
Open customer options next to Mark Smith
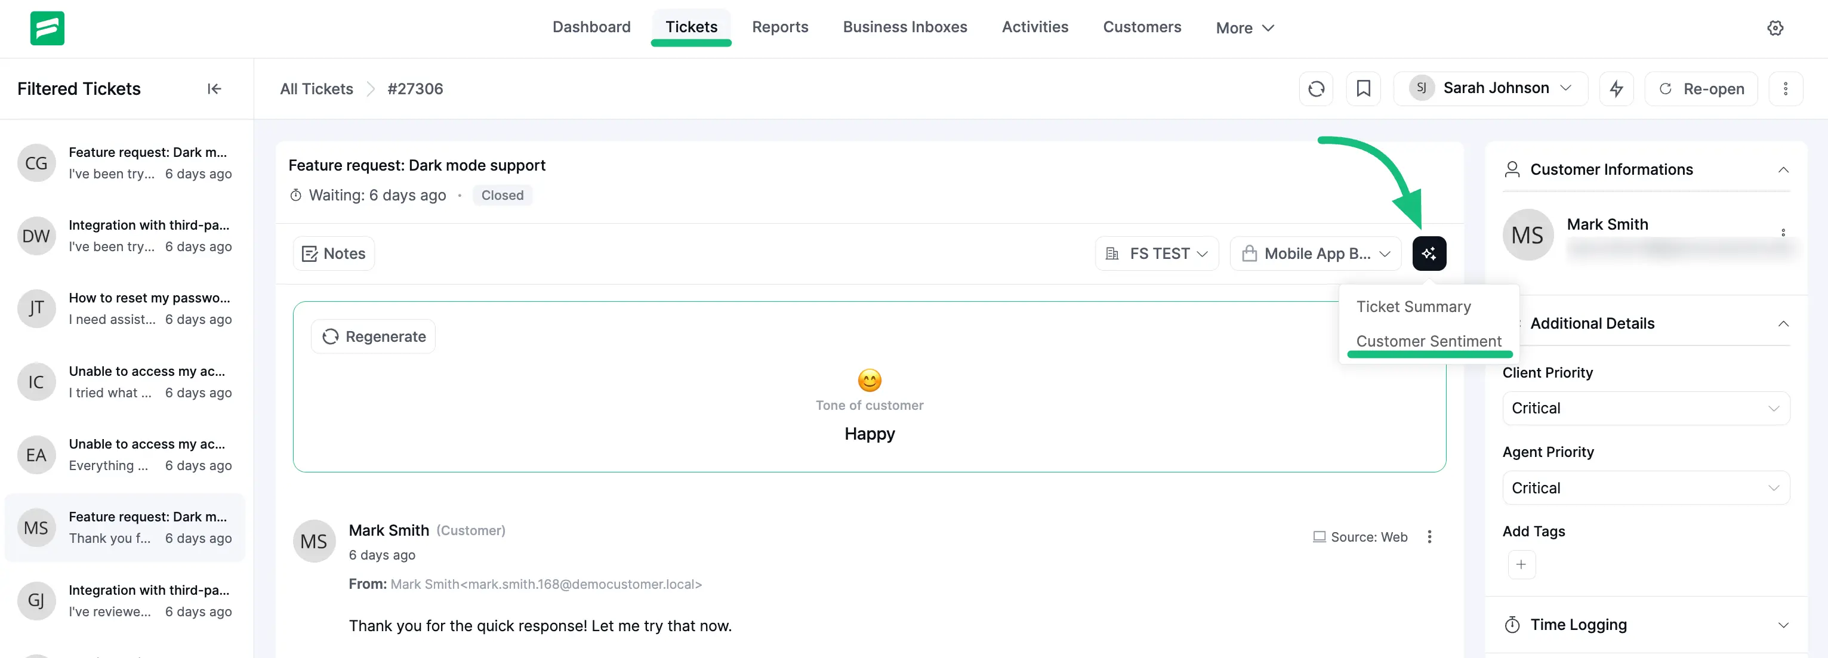[x=1783, y=232]
